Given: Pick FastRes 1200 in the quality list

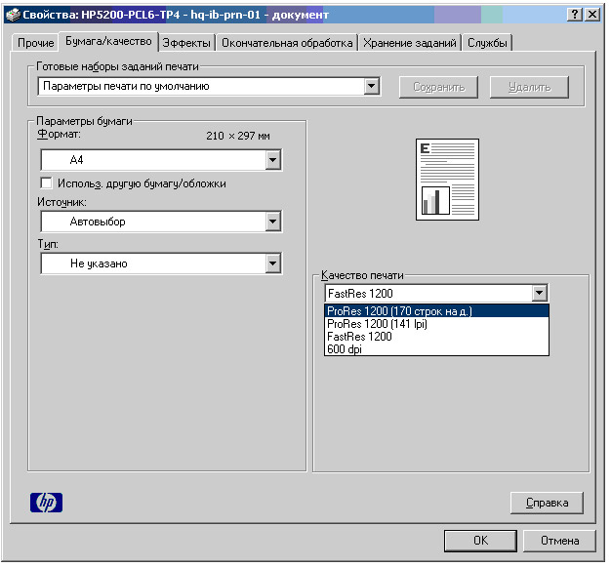Looking at the screenshot, I should [436, 337].
